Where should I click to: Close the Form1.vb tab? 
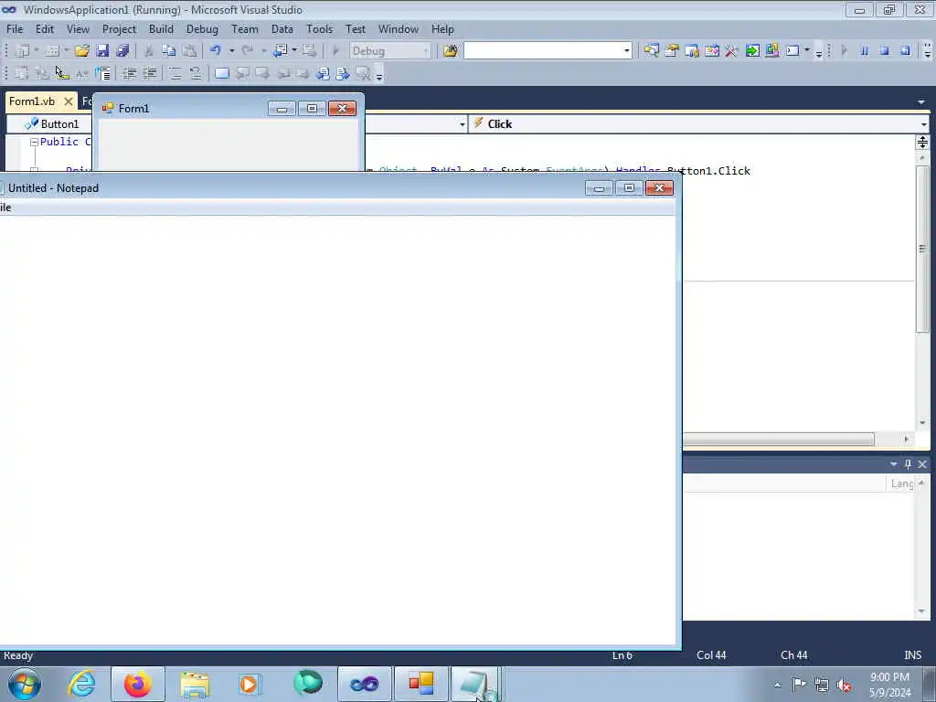tap(68, 101)
